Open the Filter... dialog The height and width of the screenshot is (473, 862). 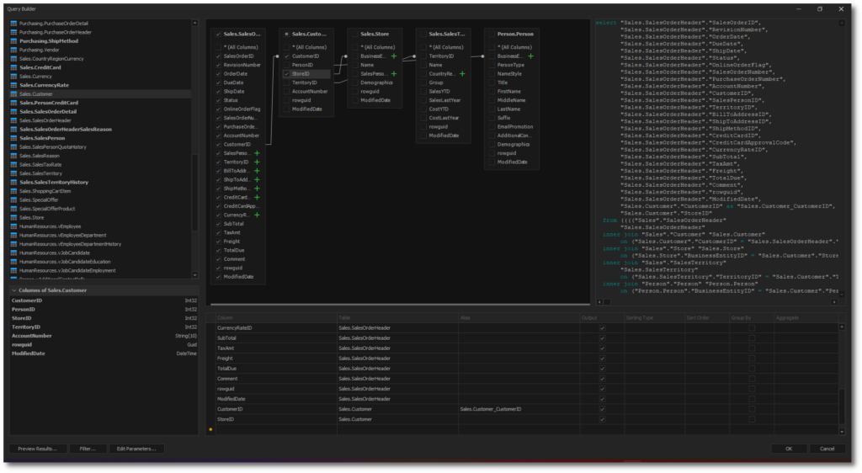[x=88, y=449]
